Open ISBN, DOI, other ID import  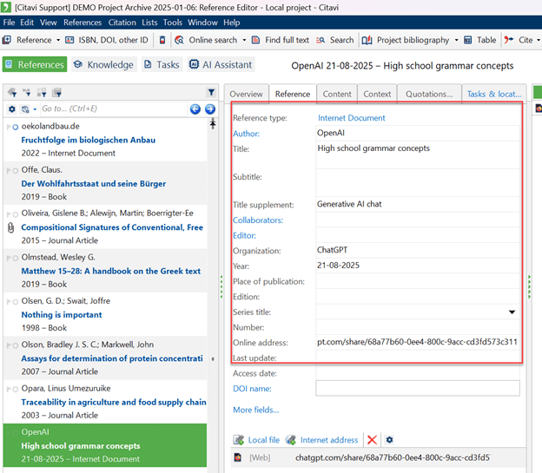(107, 40)
